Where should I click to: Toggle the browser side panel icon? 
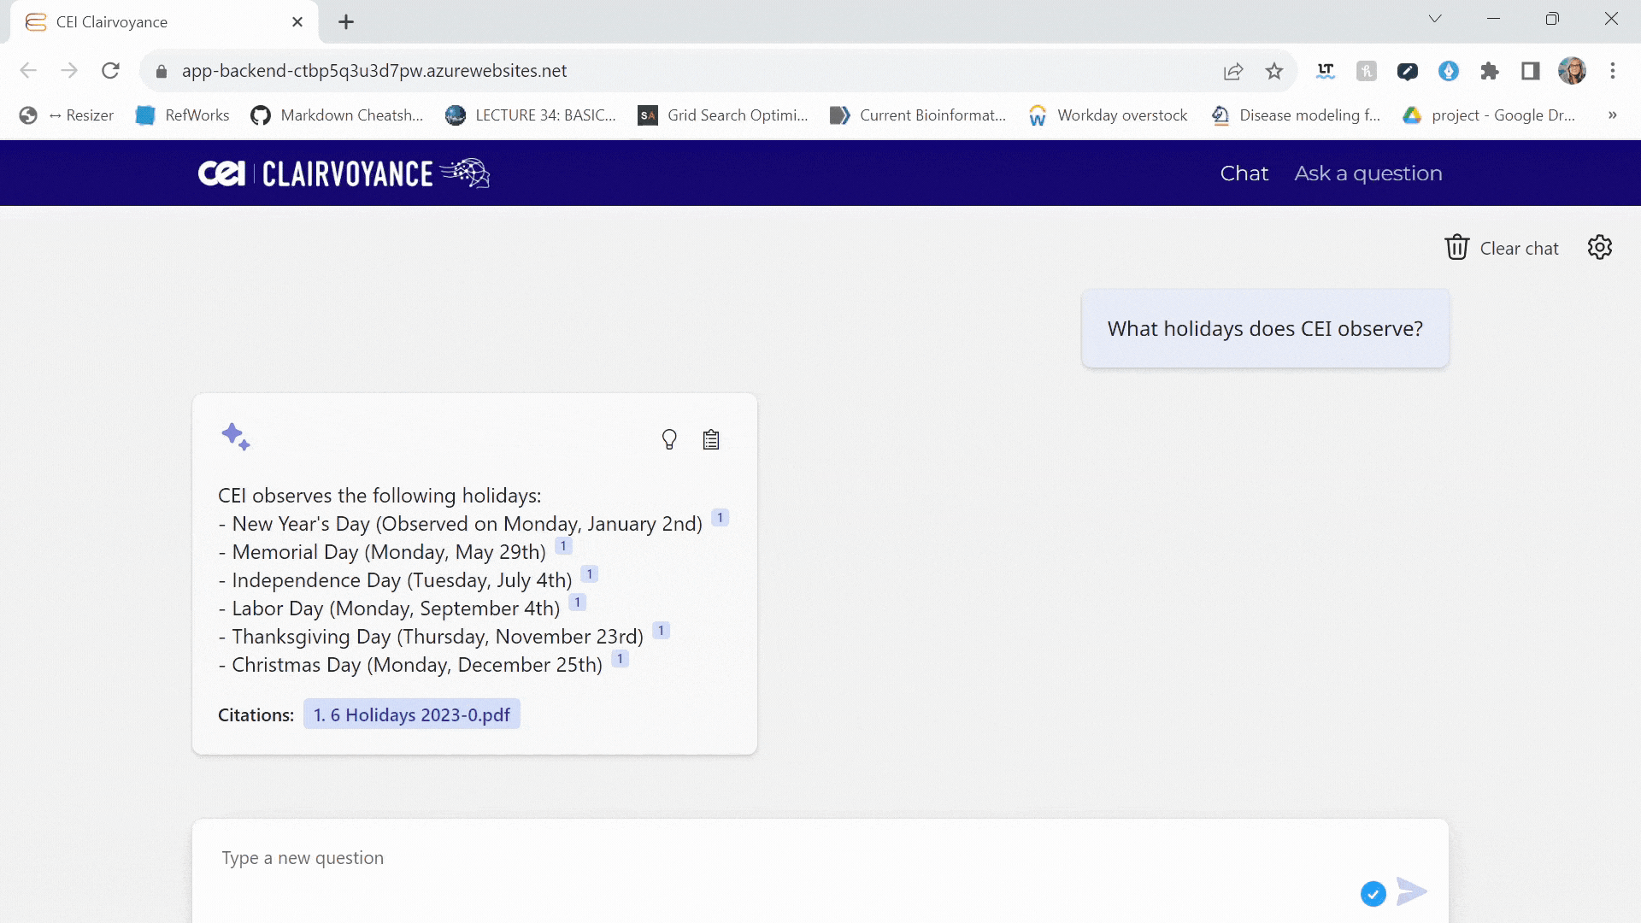(1531, 71)
